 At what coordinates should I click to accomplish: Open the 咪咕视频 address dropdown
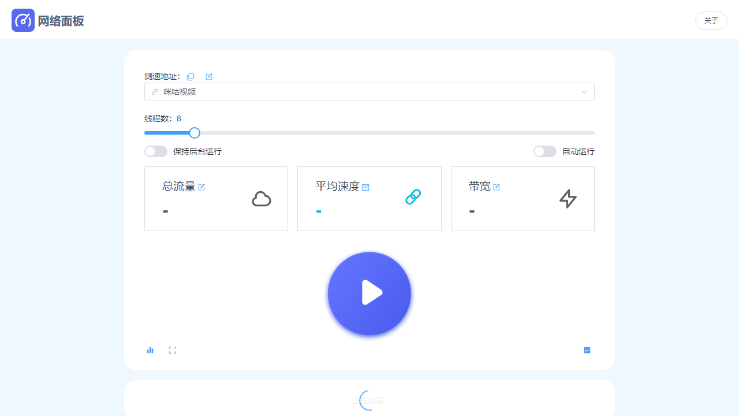pos(369,92)
